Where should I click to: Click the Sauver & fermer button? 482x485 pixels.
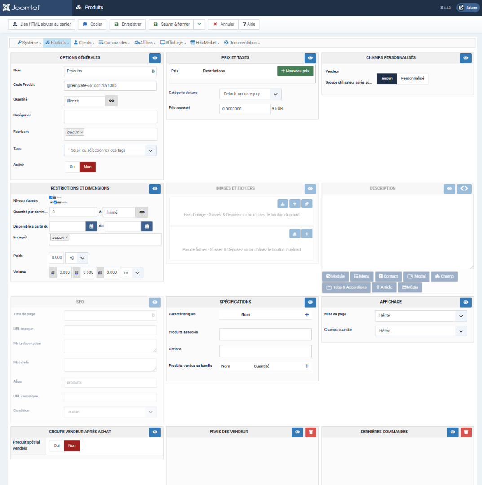(171, 24)
